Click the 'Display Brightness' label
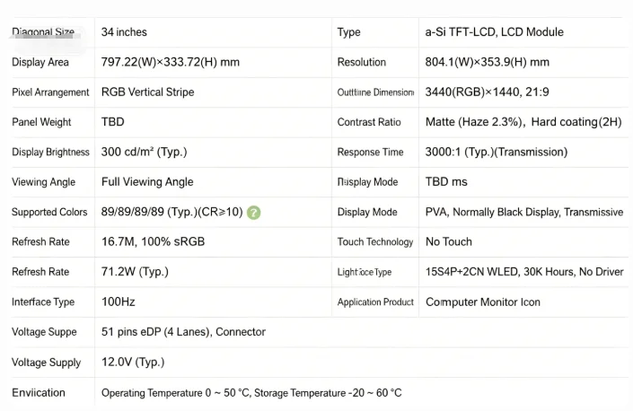 [50, 152]
